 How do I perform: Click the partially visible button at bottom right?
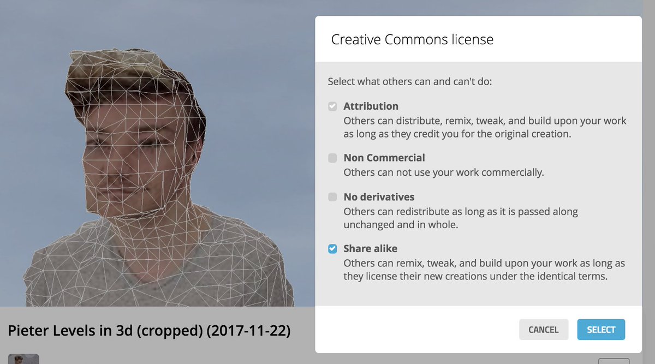[614, 361]
